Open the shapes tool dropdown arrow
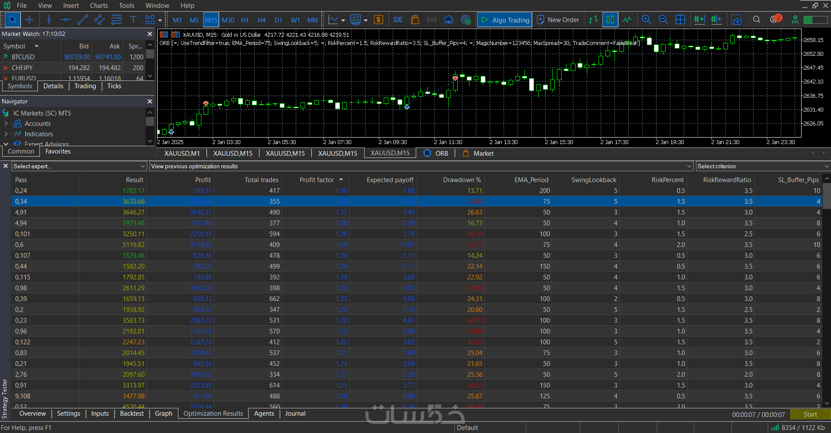Viewport: 831px width, 433px height. click(x=160, y=20)
